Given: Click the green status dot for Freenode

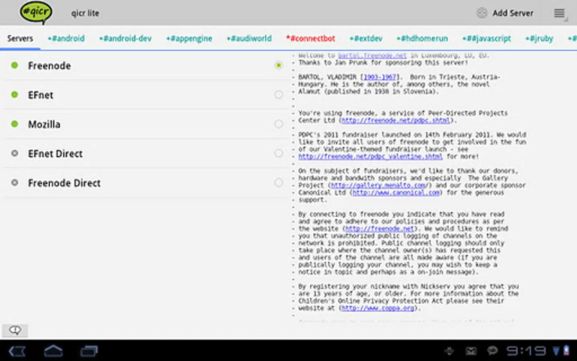Looking at the screenshot, I should 15,65.
